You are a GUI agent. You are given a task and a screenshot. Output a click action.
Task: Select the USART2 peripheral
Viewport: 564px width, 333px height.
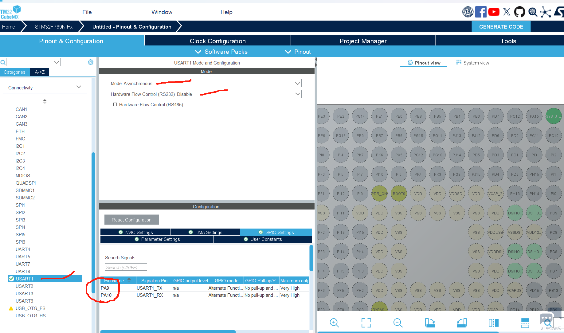pos(24,286)
